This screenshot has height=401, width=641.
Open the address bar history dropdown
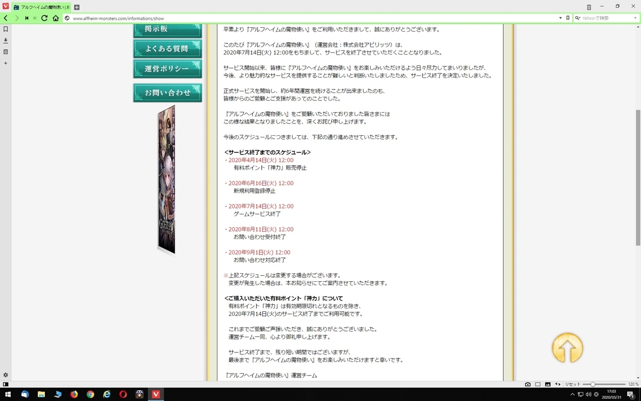(x=560, y=18)
